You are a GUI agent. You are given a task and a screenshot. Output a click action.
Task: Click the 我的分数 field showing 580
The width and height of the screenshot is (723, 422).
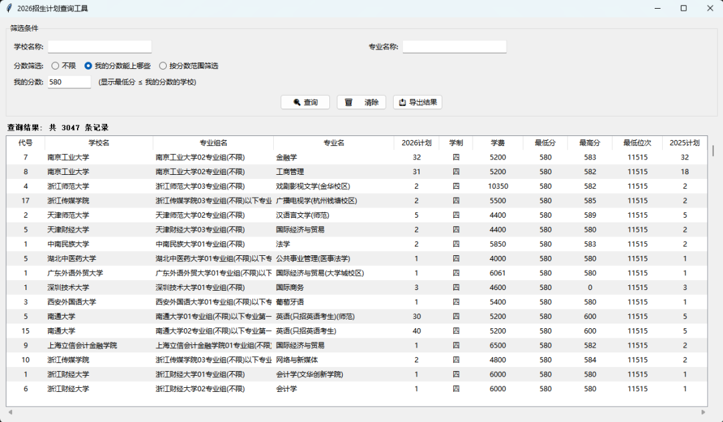coord(69,82)
